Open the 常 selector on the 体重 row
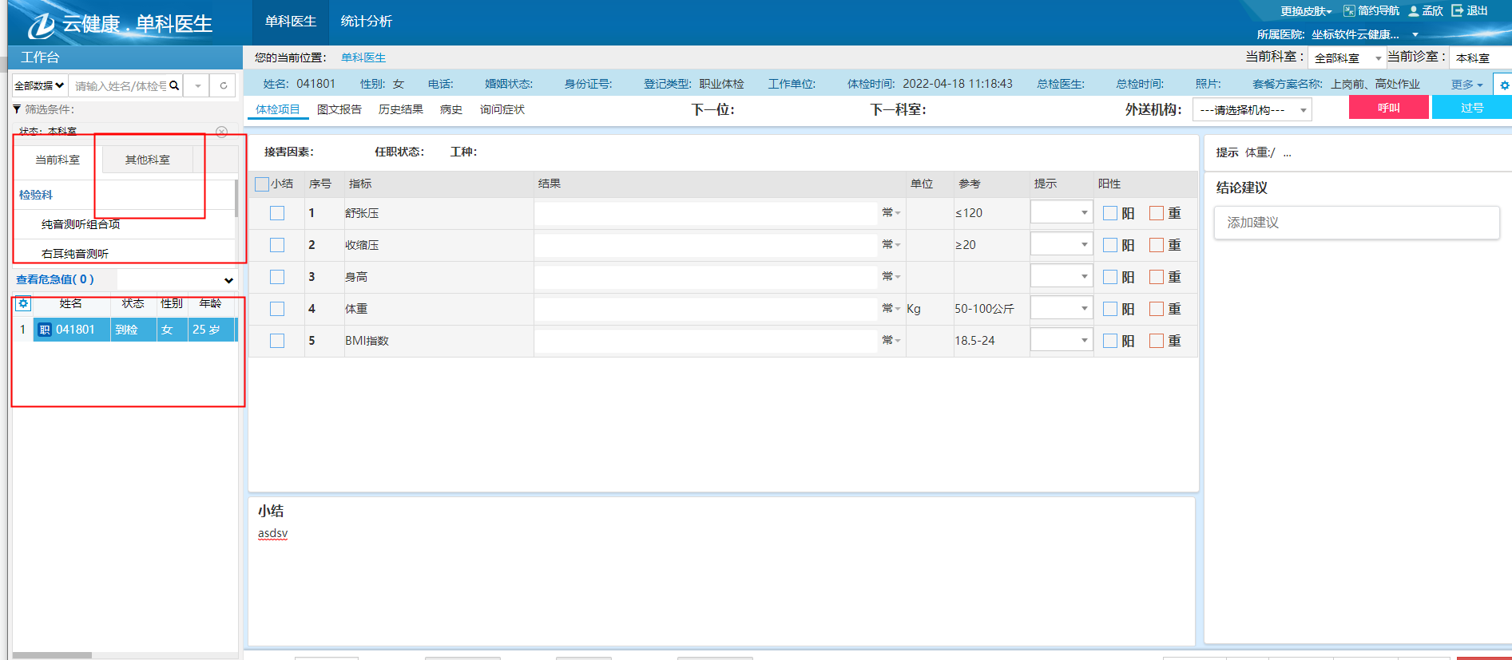The image size is (1512, 660). tap(891, 308)
